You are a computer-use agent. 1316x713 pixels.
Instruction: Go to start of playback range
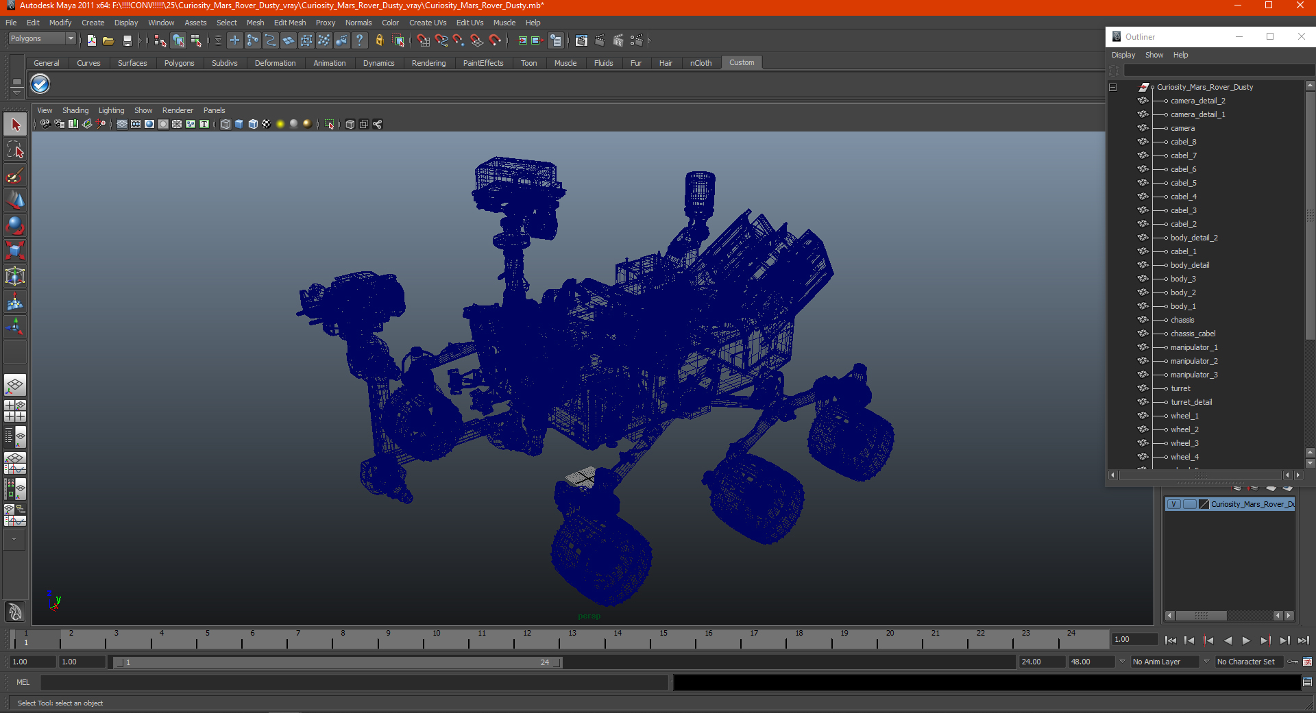point(1171,640)
